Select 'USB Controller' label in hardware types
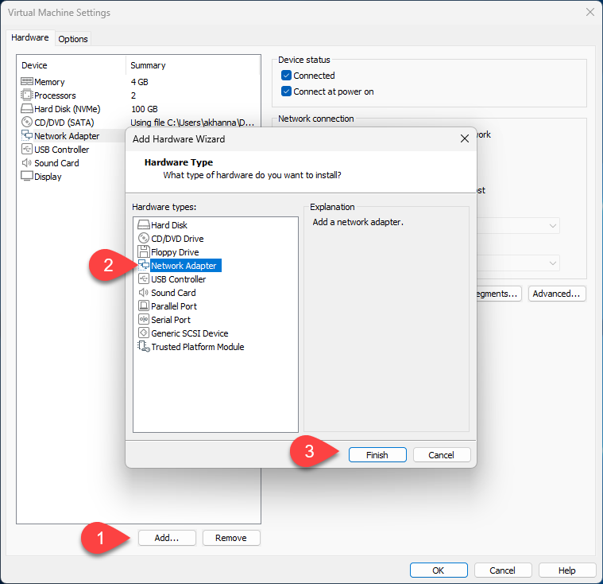 click(x=179, y=279)
